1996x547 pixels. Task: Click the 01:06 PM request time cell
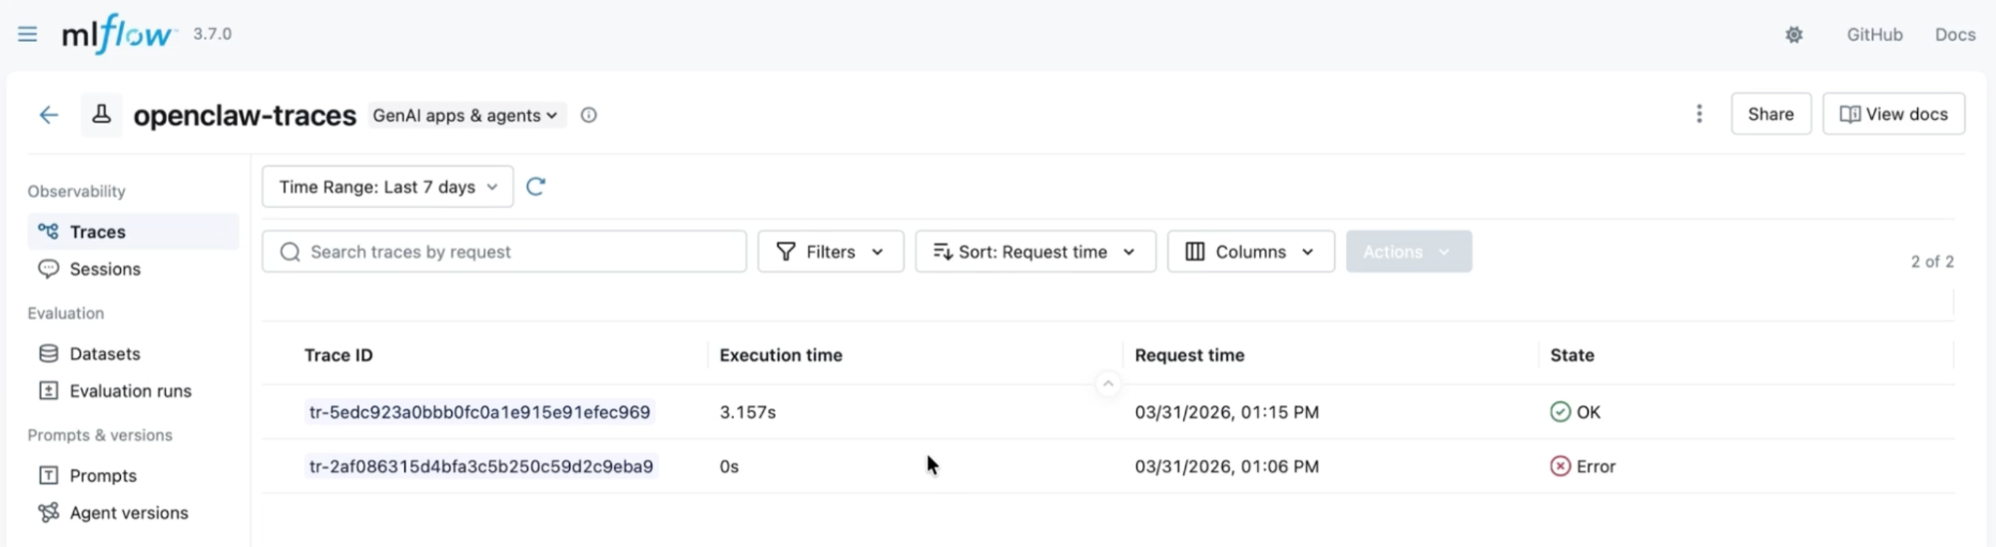tap(1226, 466)
